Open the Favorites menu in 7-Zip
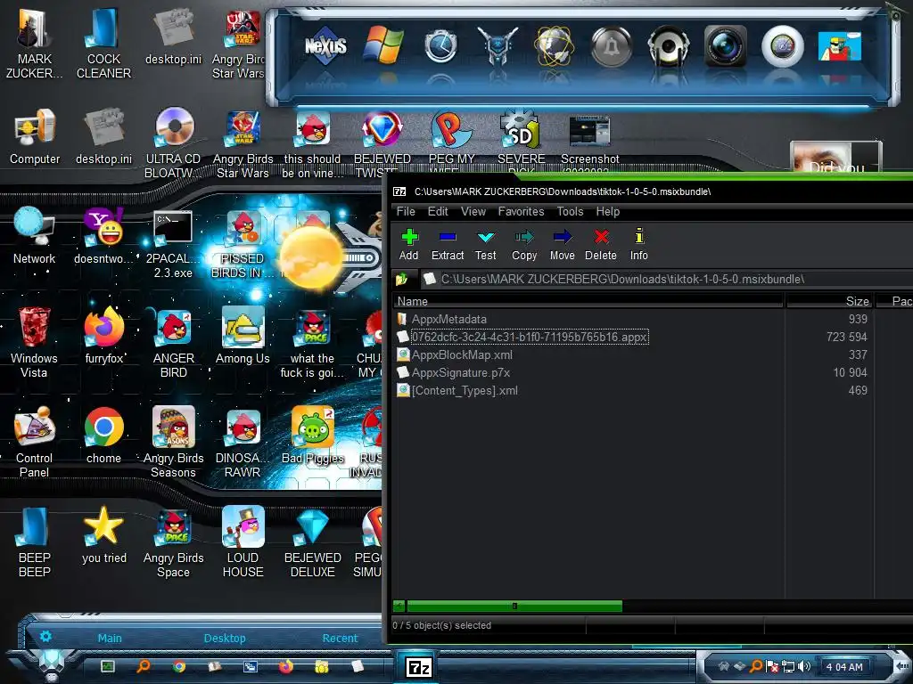 [521, 211]
